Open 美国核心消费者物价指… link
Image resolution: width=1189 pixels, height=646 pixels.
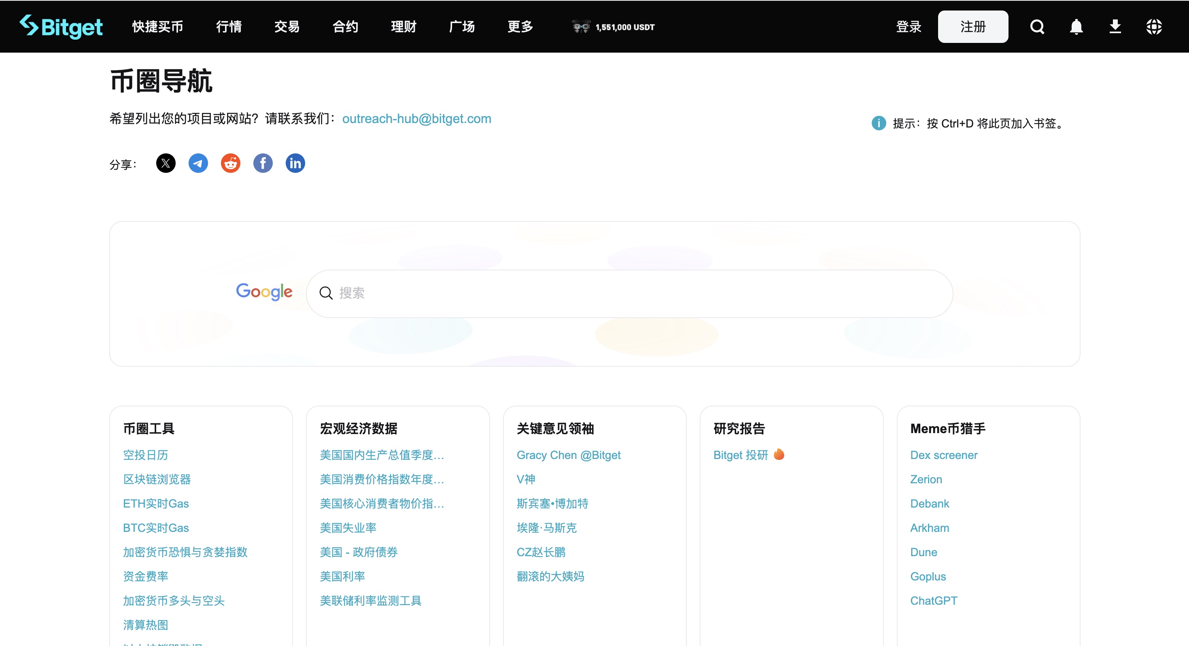(382, 503)
